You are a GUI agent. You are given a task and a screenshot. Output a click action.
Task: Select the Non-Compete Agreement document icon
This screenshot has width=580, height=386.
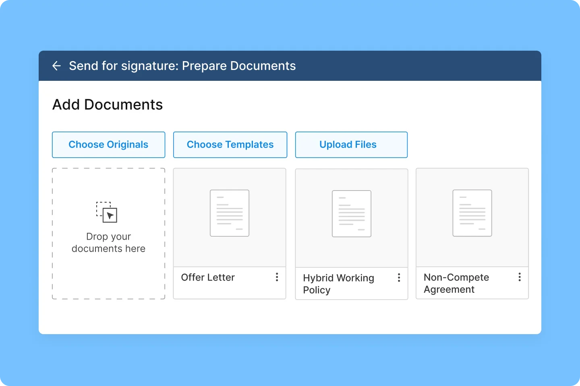click(472, 213)
